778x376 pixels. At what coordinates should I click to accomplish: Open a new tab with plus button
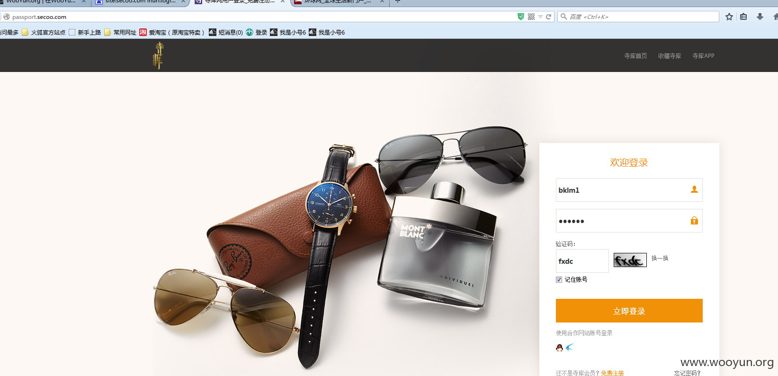click(x=398, y=1)
